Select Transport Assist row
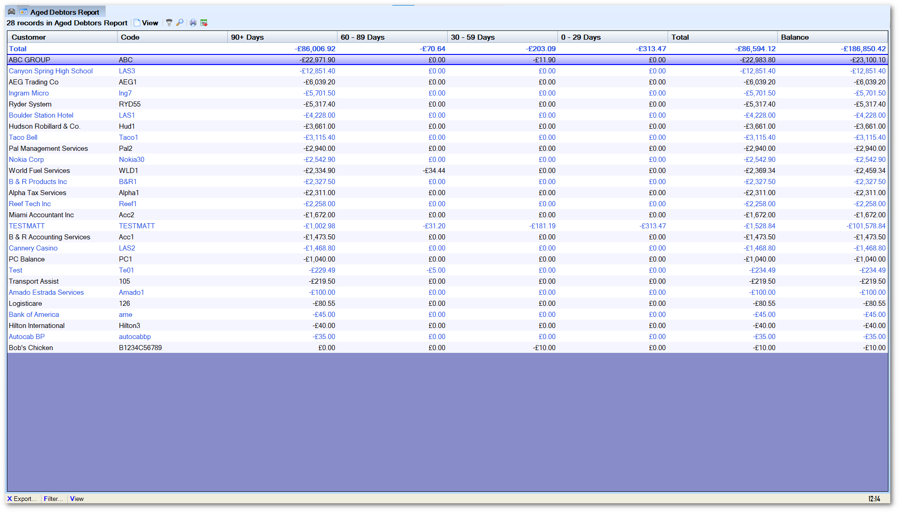 pos(447,281)
